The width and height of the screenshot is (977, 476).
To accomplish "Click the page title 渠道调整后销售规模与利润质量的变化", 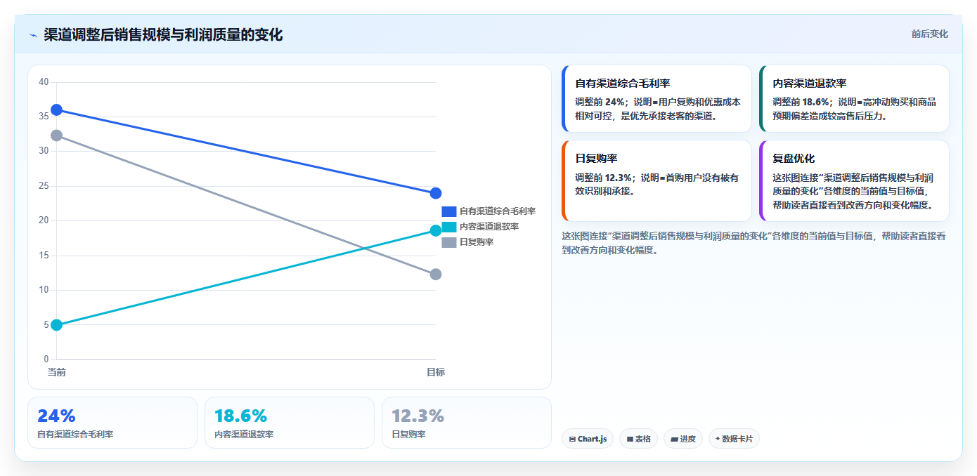I will [x=163, y=35].
